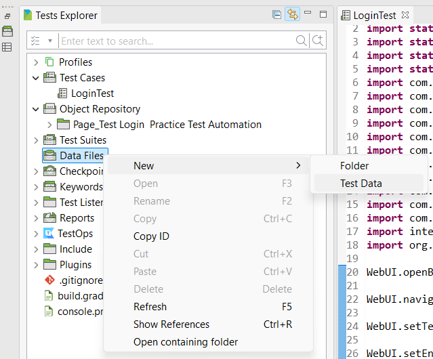Collapse the Object Repository node
Viewport: 433px width, 359px height.
36,109
